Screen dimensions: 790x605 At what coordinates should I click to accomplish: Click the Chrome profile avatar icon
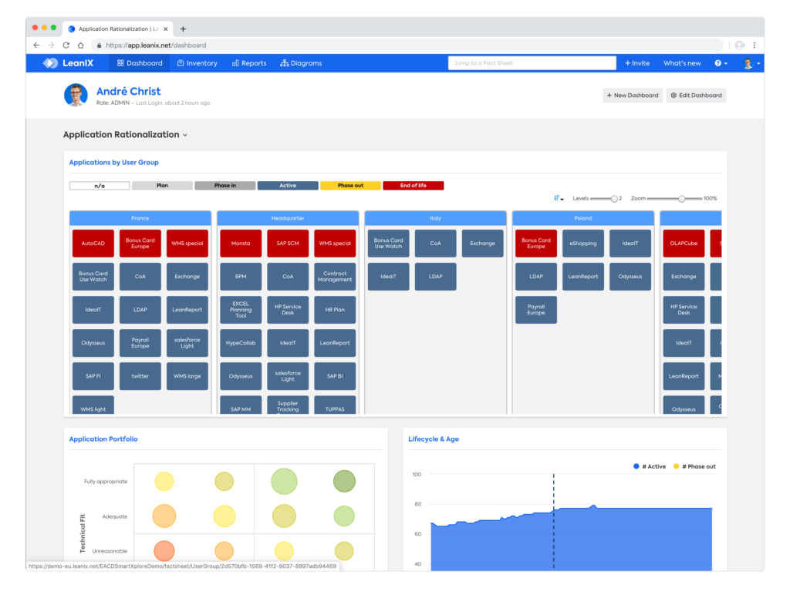pos(739,45)
